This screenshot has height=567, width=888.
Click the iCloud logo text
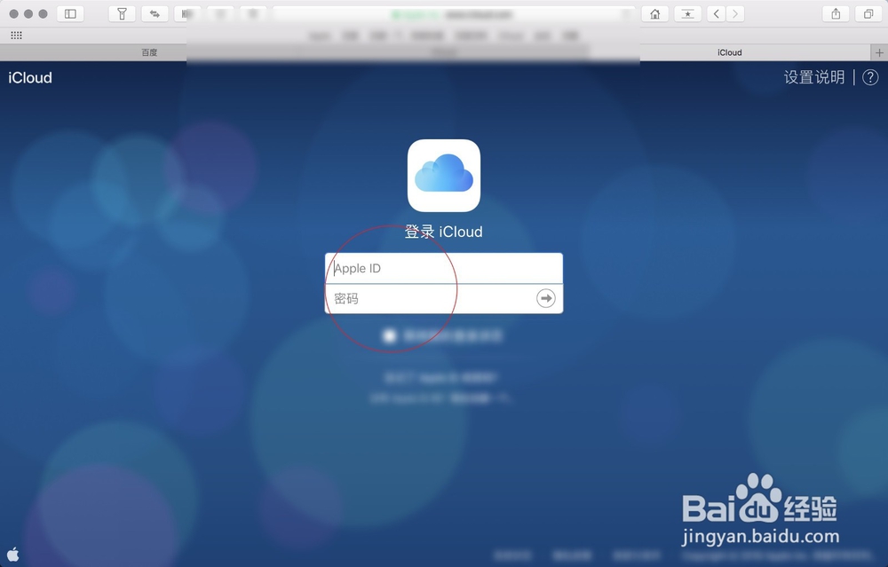click(x=30, y=77)
